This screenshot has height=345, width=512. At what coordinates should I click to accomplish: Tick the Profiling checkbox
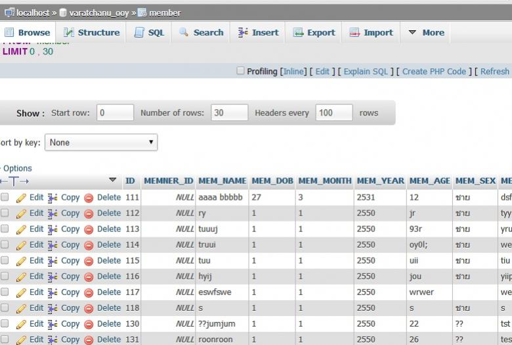[x=240, y=70]
